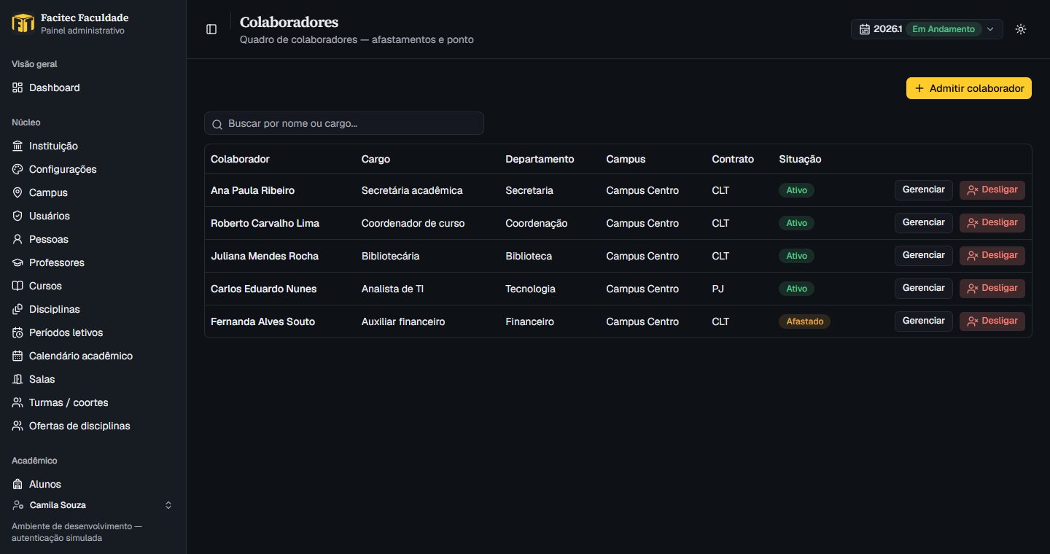1050x554 pixels.
Task: Click the Em Andamento status badge
Action: click(944, 29)
